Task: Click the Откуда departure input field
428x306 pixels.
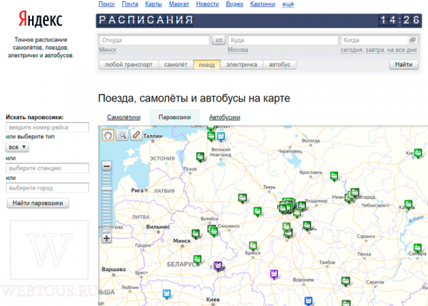Action: (x=154, y=40)
